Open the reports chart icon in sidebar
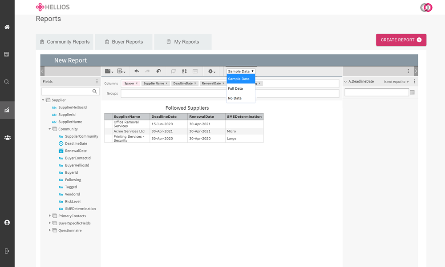This screenshot has height=267, width=445. 7,110
